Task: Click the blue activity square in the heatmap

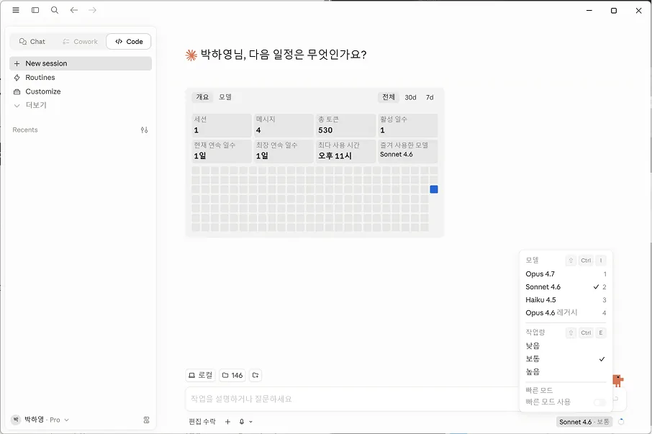Action: pos(434,189)
